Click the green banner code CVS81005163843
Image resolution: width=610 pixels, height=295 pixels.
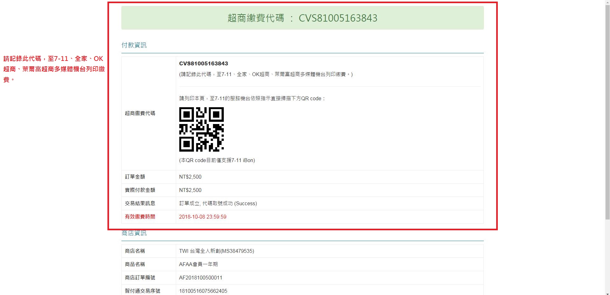pyautogui.click(x=338, y=18)
